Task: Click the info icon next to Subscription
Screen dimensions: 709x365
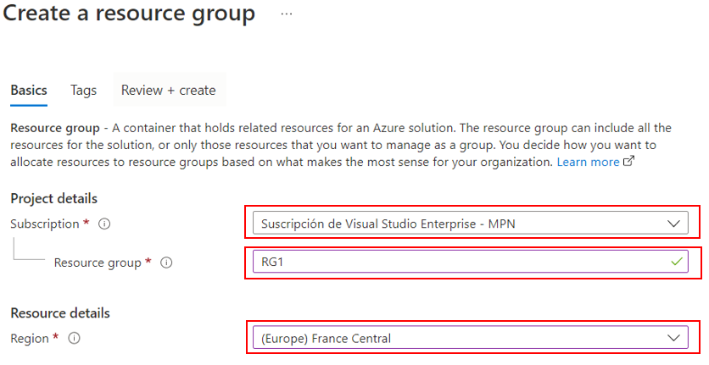Action: 103,224
